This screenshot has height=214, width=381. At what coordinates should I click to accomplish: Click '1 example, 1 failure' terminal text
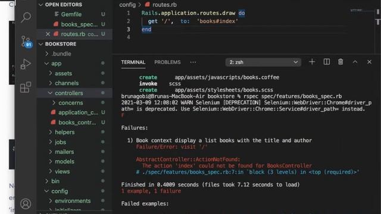(x=151, y=191)
